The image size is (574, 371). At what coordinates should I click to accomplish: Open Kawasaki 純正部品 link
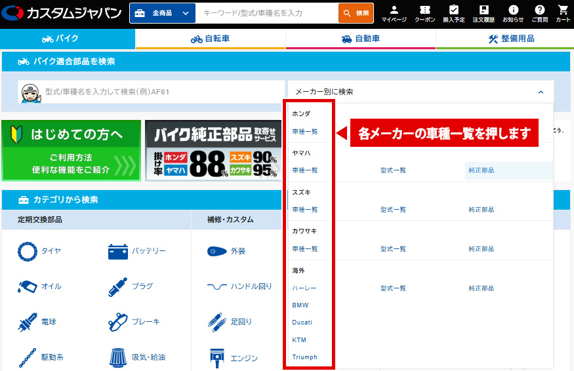pyautogui.click(x=482, y=249)
